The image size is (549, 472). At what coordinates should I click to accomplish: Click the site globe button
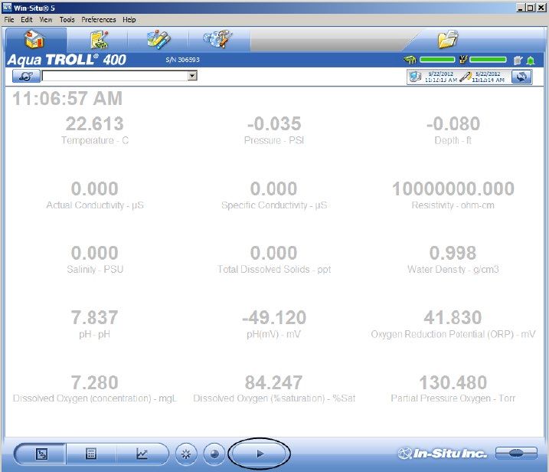click(x=26, y=76)
